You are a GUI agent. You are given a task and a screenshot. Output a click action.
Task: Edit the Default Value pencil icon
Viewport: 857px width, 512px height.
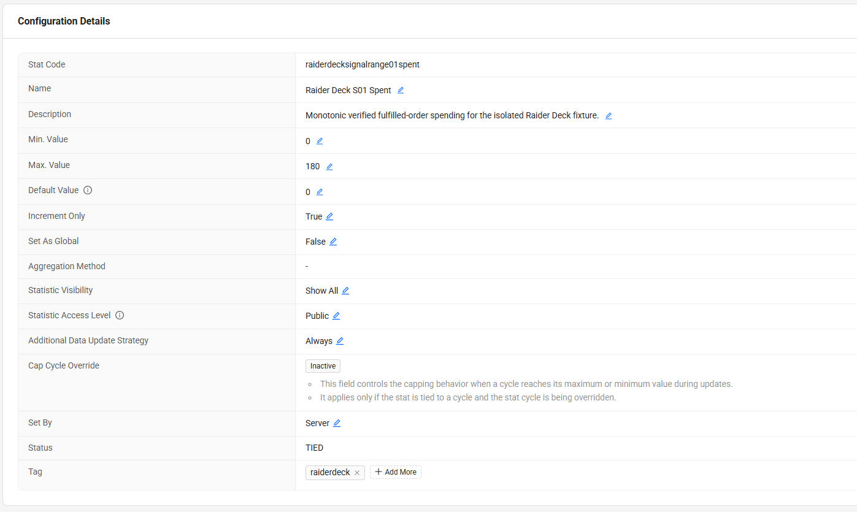point(320,192)
